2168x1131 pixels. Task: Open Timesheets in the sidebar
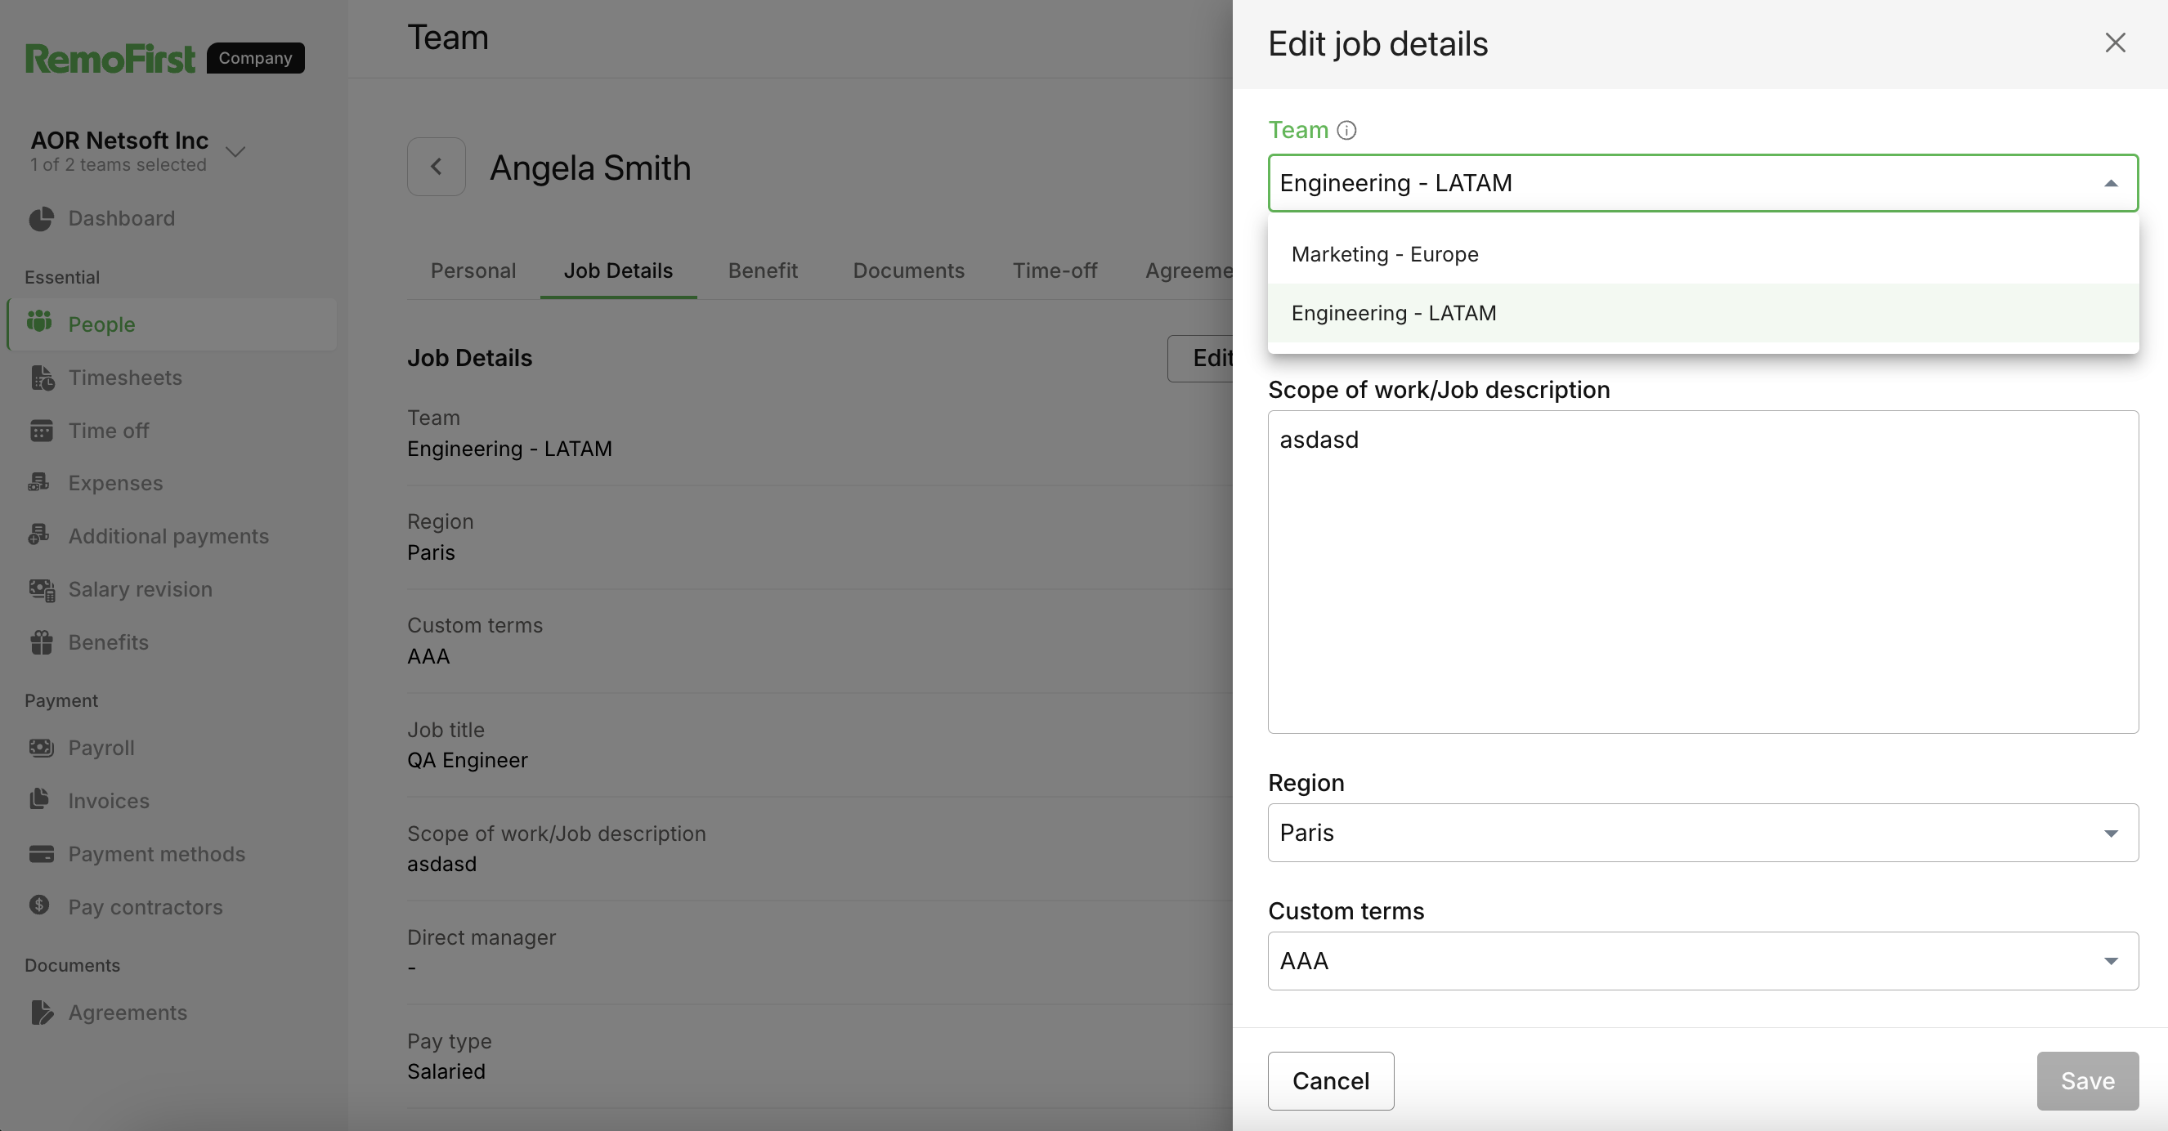click(x=124, y=378)
